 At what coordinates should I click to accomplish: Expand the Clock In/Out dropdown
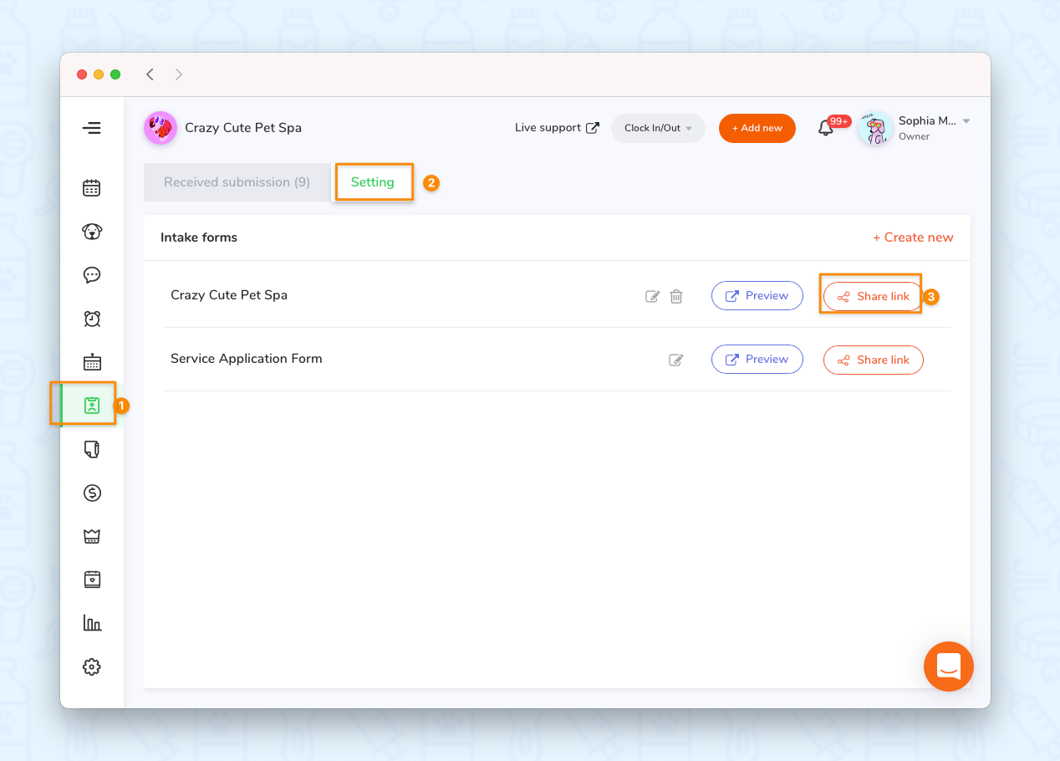pos(659,128)
